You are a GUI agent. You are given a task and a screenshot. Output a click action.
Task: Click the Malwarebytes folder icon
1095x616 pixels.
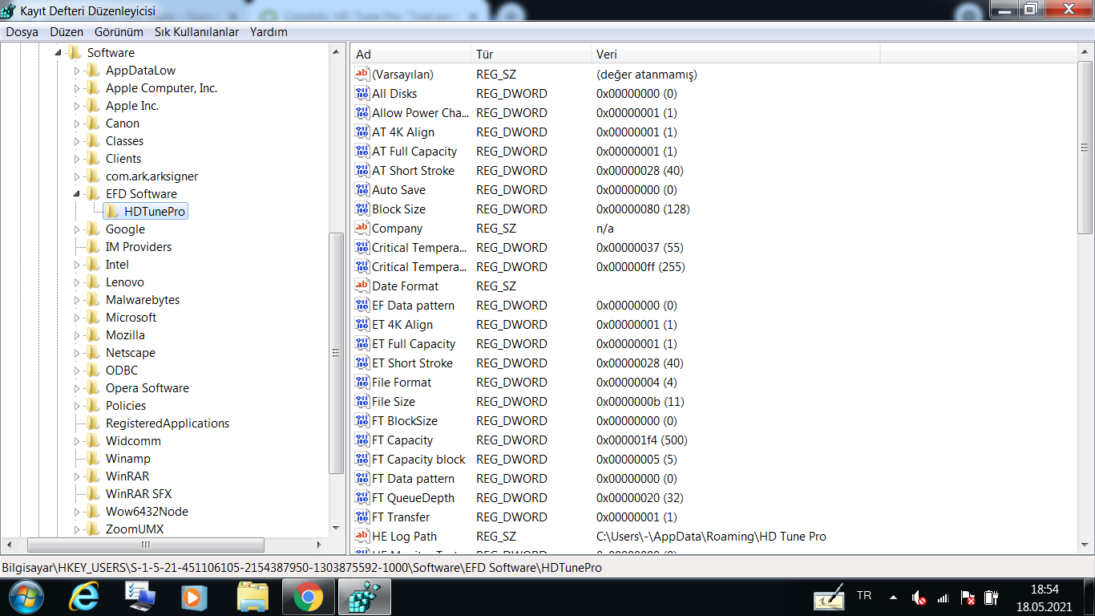(94, 300)
